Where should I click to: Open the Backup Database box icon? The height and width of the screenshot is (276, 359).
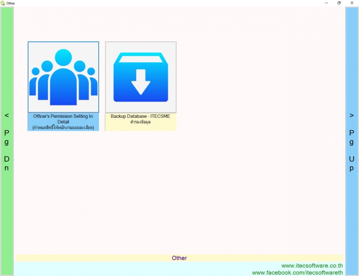click(x=141, y=77)
